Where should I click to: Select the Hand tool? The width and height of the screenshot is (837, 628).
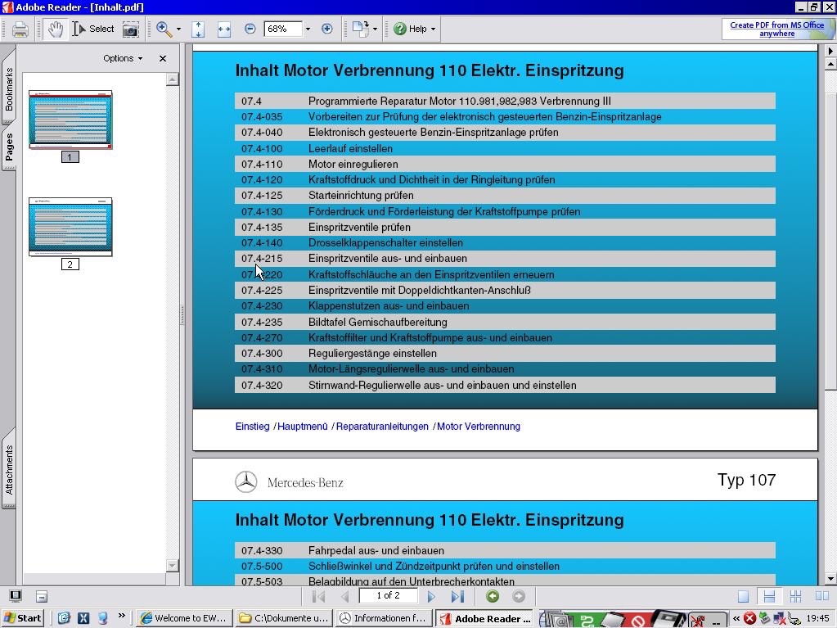pyautogui.click(x=55, y=29)
